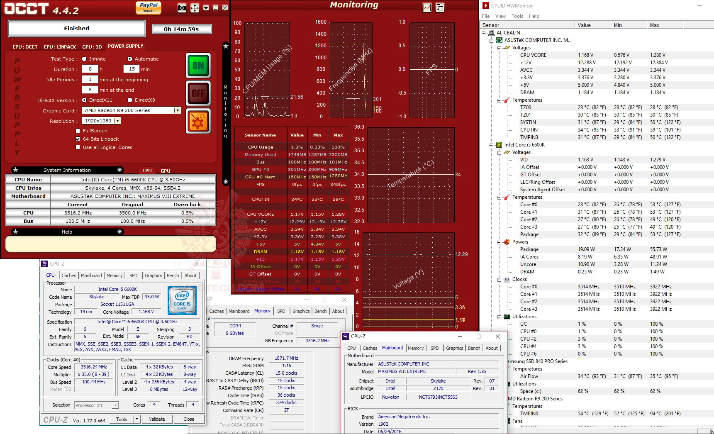714x434 pixels.
Task: Click the flame Powers icon in HWMonitor
Action: click(507, 242)
